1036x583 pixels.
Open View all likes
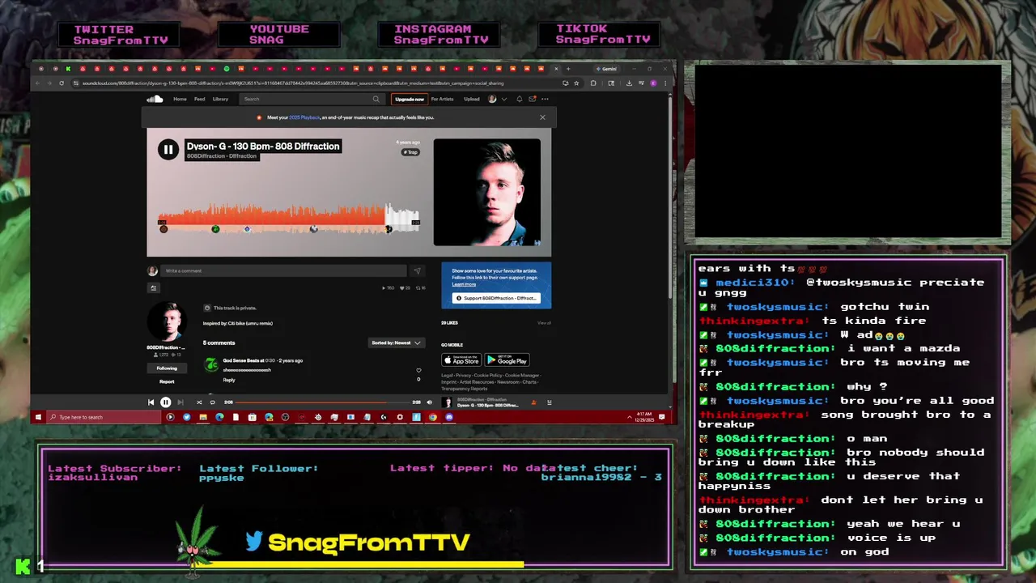(x=544, y=323)
